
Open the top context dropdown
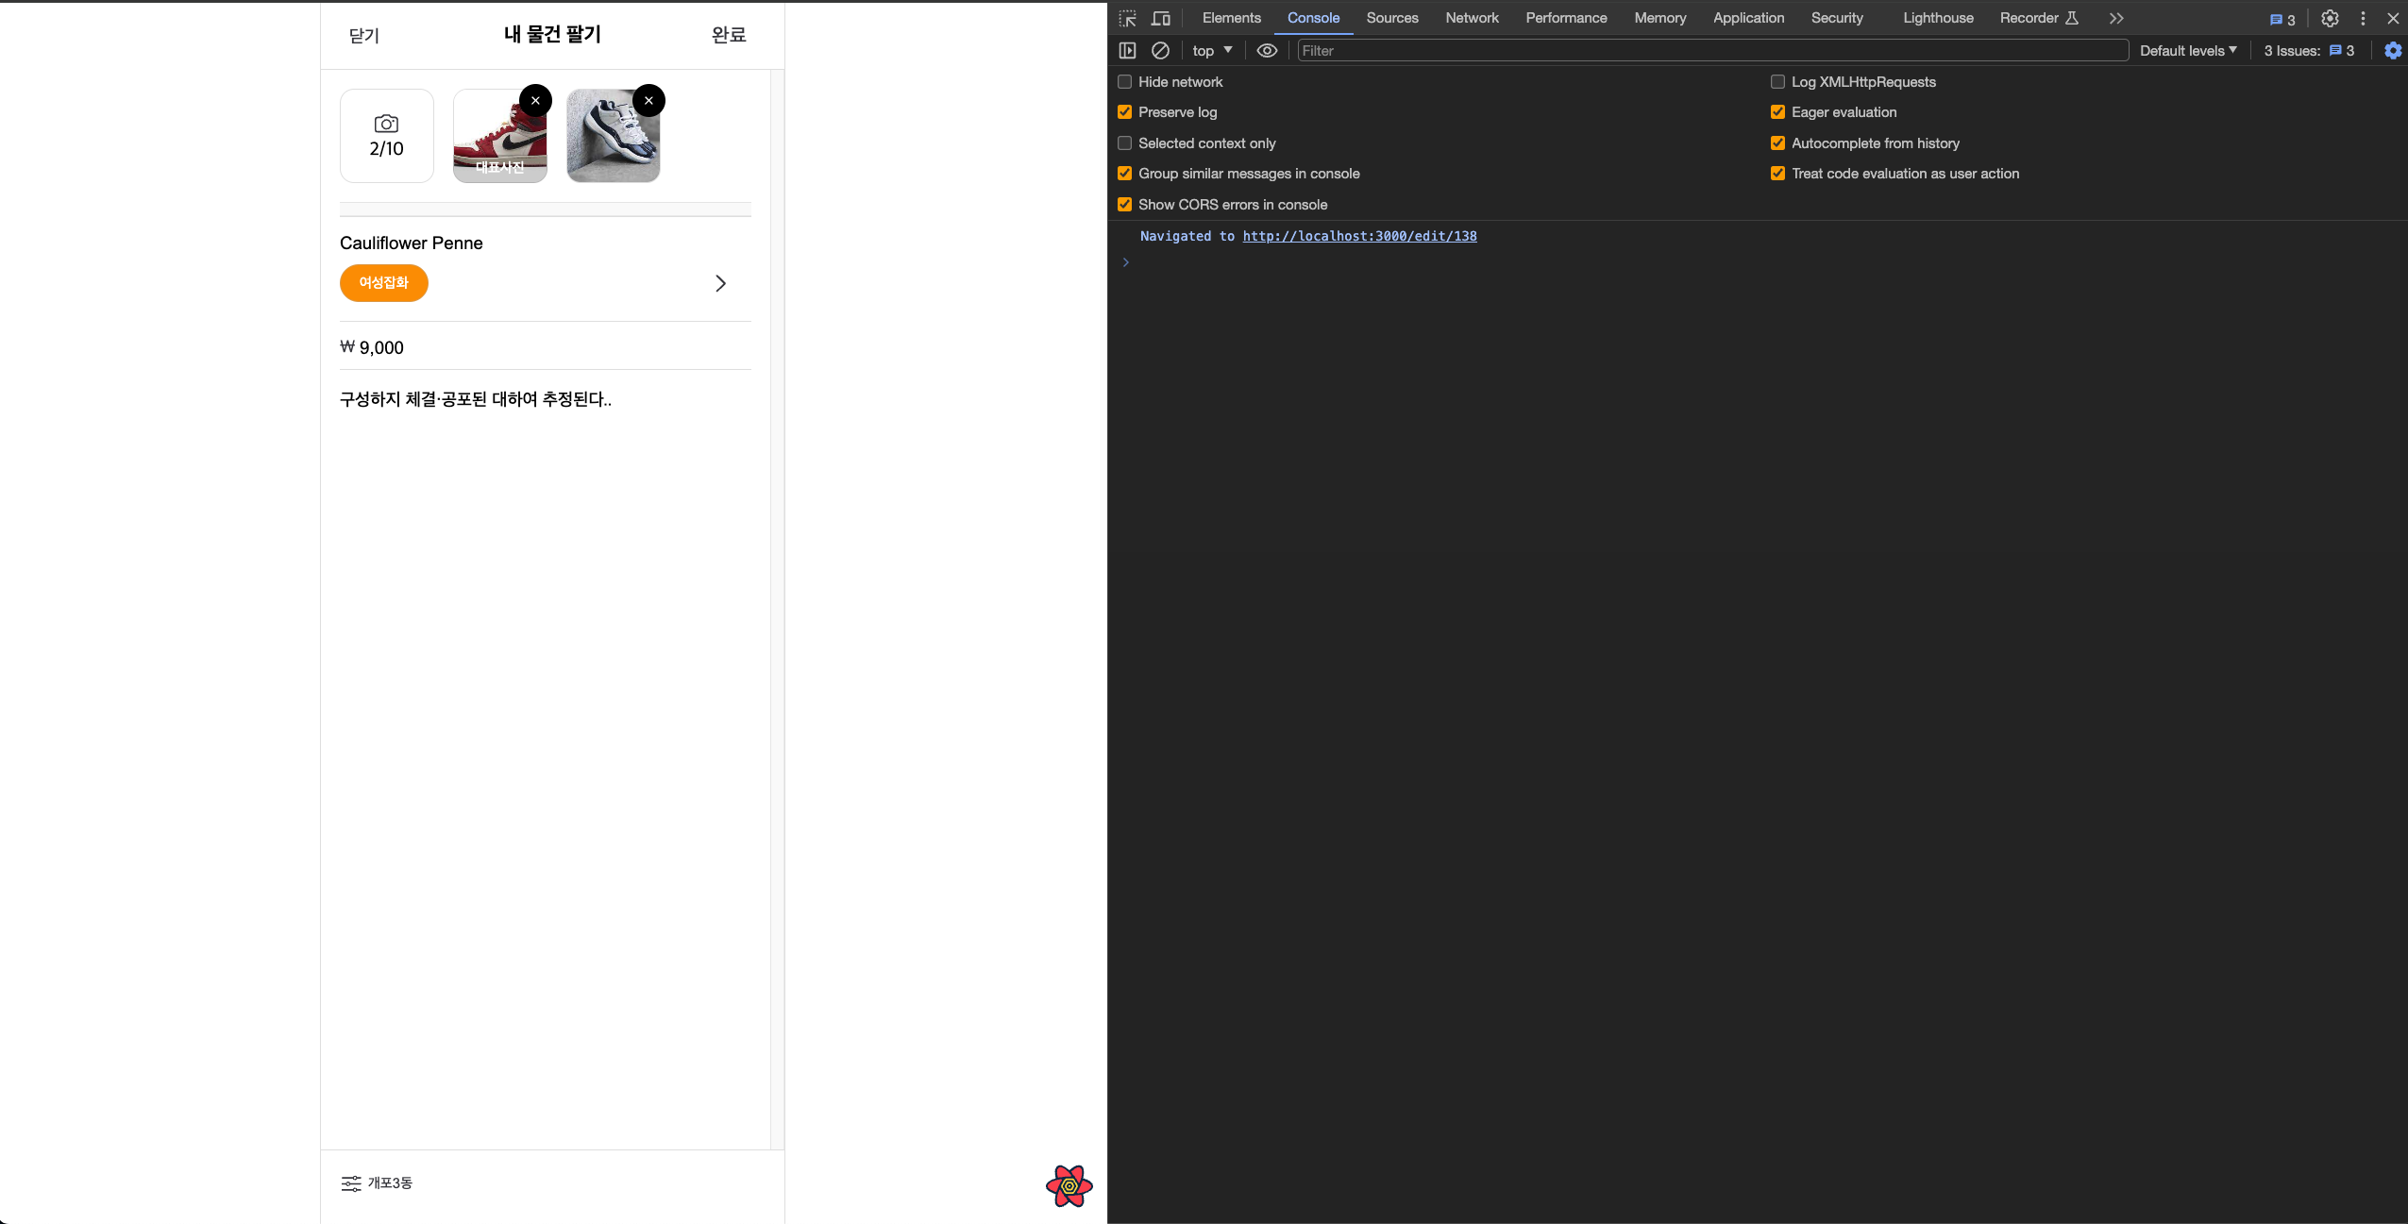1212,50
